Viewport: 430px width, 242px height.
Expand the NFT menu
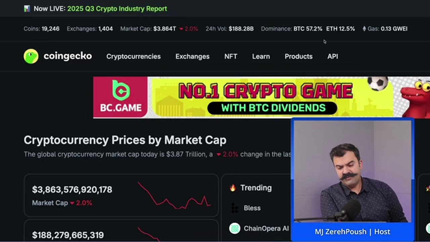coord(231,56)
